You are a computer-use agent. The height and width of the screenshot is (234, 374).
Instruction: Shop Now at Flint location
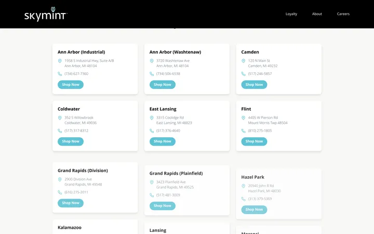pyautogui.click(x=254, y=141)
